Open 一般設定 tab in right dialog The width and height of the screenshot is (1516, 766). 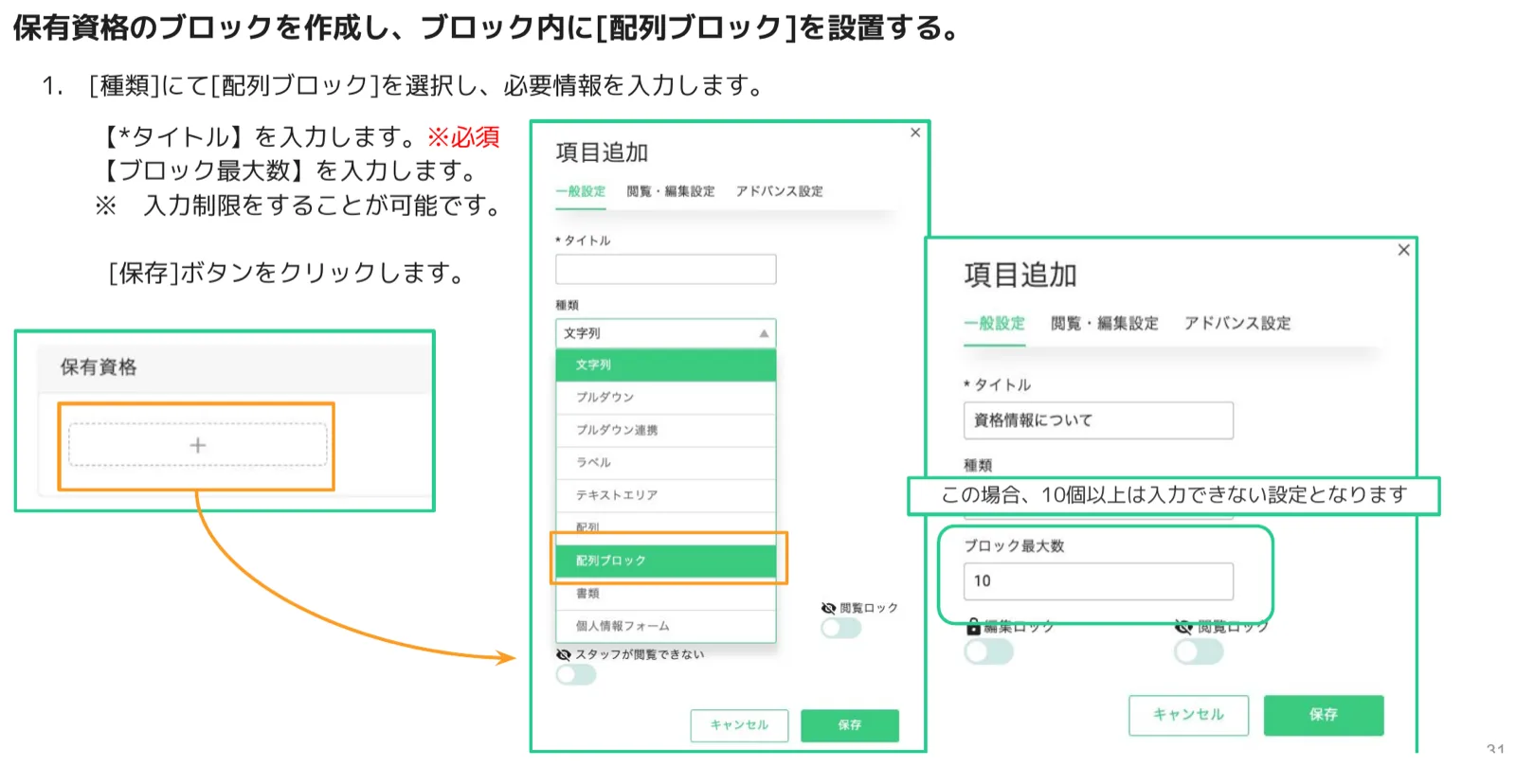994,323
